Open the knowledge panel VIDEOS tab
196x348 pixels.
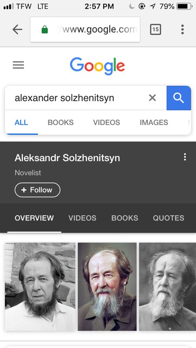(82, 218)
